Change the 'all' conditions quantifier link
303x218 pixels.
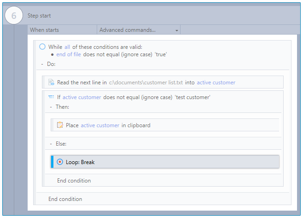(68, 47)
